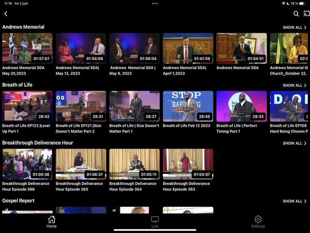Open Breakthrough Deliverance Hour Episode 364 thumbnail
310x233 pixels.
coord(135,164)
